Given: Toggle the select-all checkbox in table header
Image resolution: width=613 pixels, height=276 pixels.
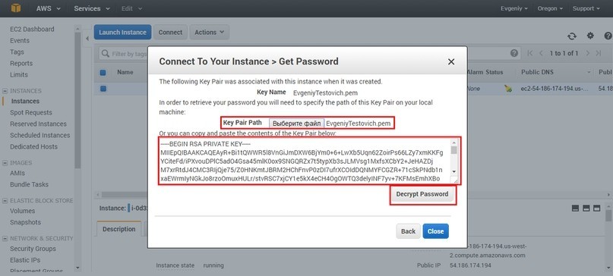Looking at the screenshot, I should coord(103,72).
